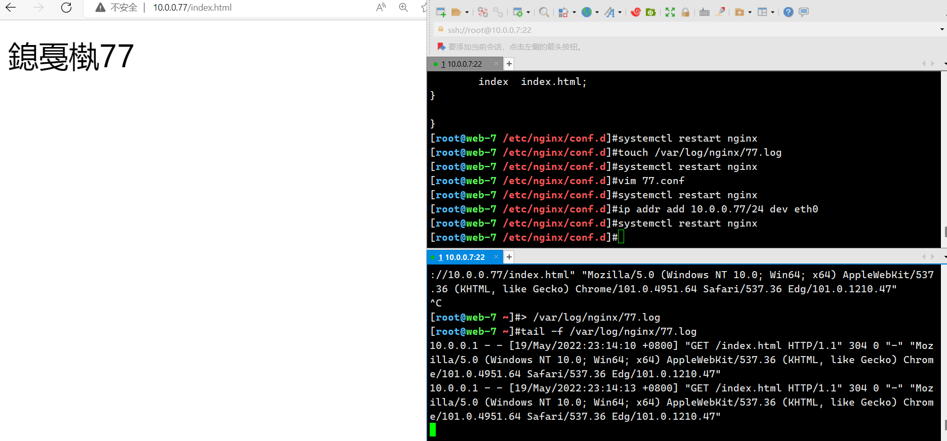Lock the screen with the padlock icon
947x441 pixels.
685,12
